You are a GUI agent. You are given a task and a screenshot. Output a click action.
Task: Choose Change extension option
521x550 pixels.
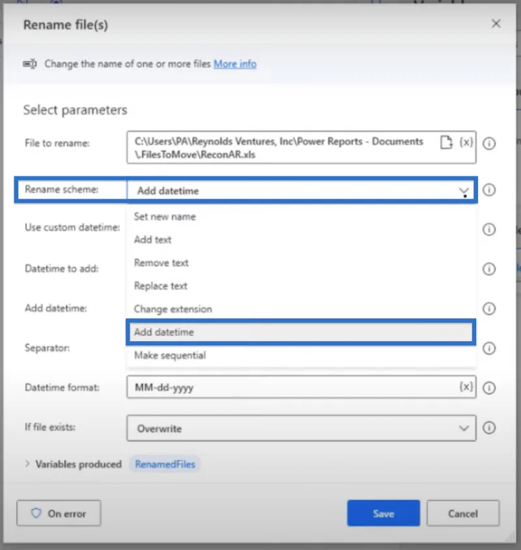coord(300,309)
